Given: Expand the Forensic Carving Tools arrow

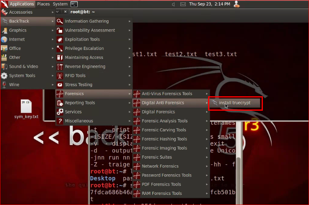Looking at the screenshot, I should [207, 130].
